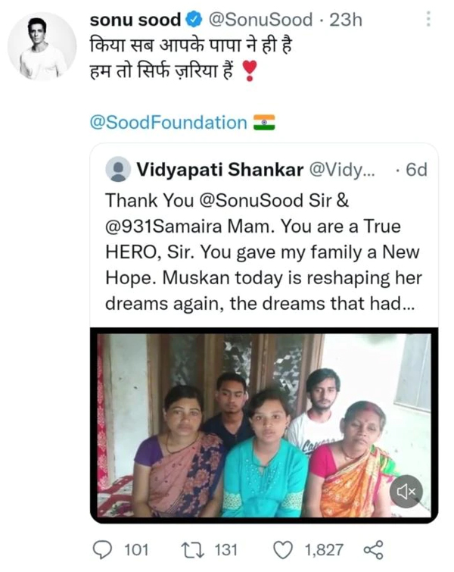The height and width of the screenshot is (572, 454).
Task: Open @931Samaira mention in quoted tweet
Action: point(170,227)
